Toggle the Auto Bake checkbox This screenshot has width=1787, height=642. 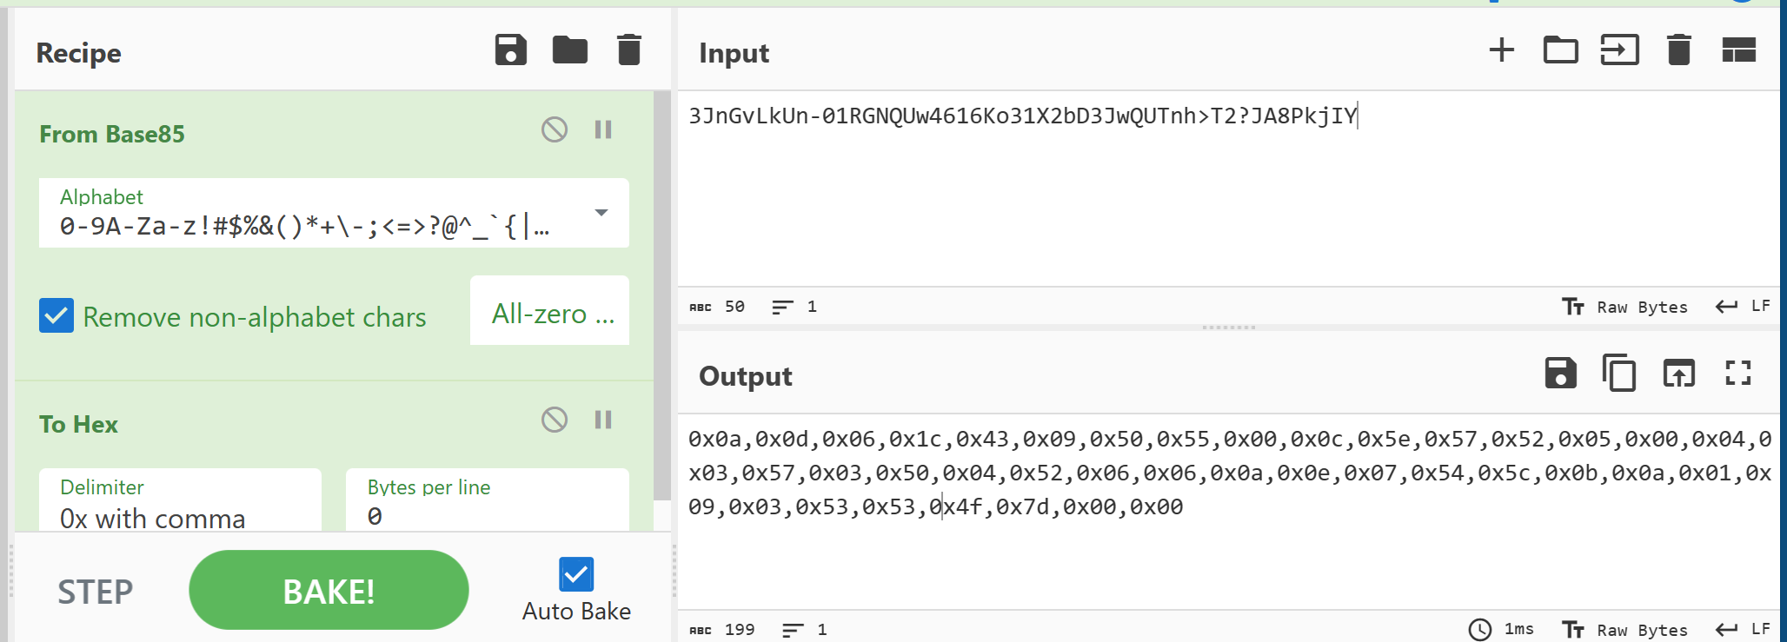pyautogui.click(x=576, y=574)
